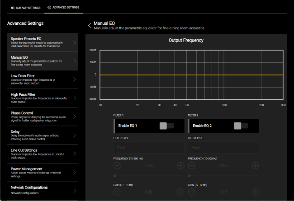Click the 100 frequency axis label
Image resolution: width=294 pixels, height=201 pixels.
224,105
